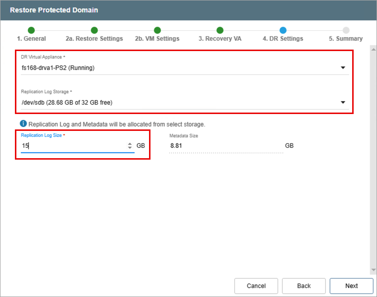Click the VM Settings step circle
The width and height of the screenshot is (377, 297).
157,30
